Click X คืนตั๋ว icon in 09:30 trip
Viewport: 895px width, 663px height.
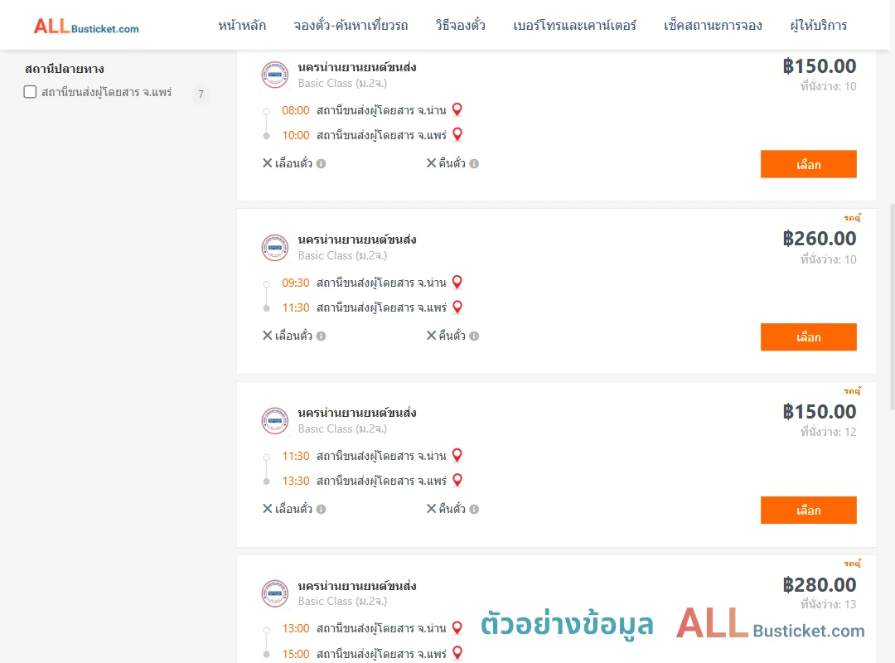(432, 336)
